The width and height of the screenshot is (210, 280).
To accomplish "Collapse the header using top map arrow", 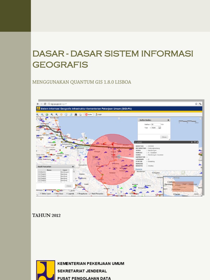I will (x=119, y=118).
